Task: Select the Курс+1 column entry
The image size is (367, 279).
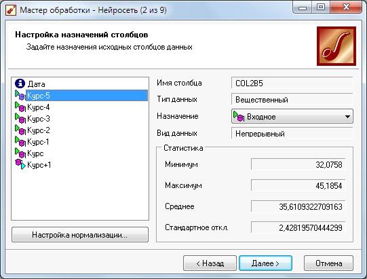Action: click(39, 165)
